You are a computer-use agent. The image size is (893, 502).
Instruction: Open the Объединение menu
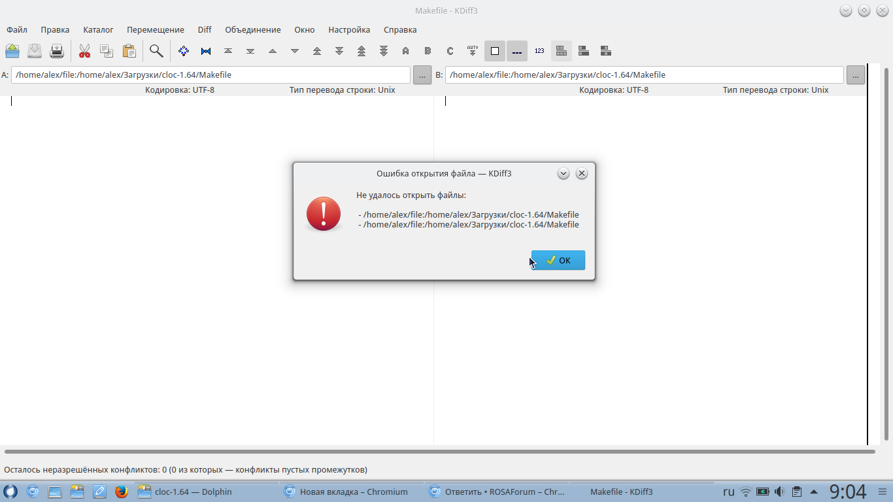click(x=253, y=29)
